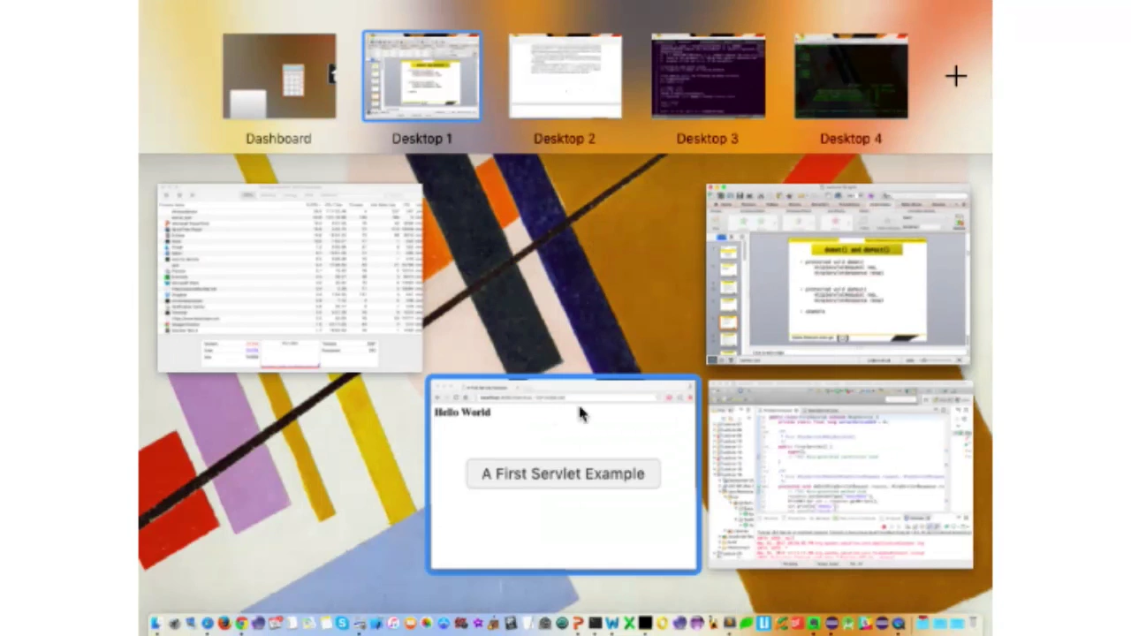Open Photos from the Dock

point(426,624)
